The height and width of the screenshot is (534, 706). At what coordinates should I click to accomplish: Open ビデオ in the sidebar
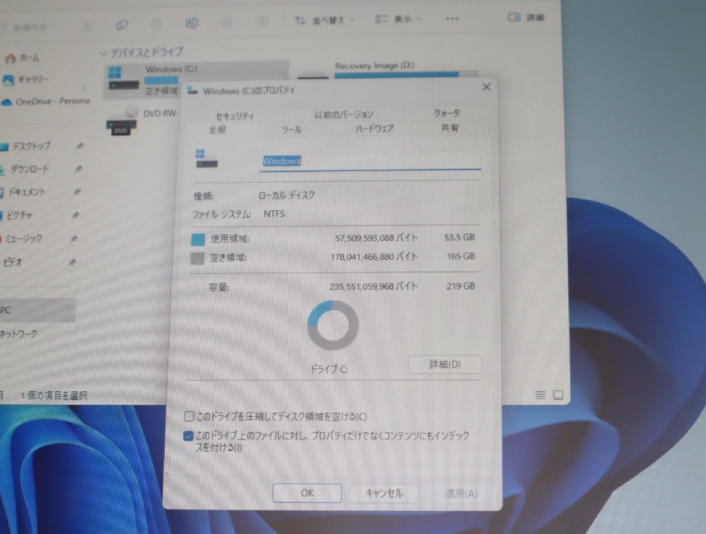click(x=14, y=262)
